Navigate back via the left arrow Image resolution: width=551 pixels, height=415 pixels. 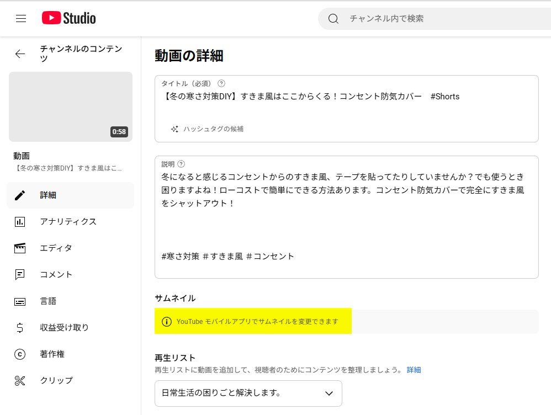click(x=20, y=54)
